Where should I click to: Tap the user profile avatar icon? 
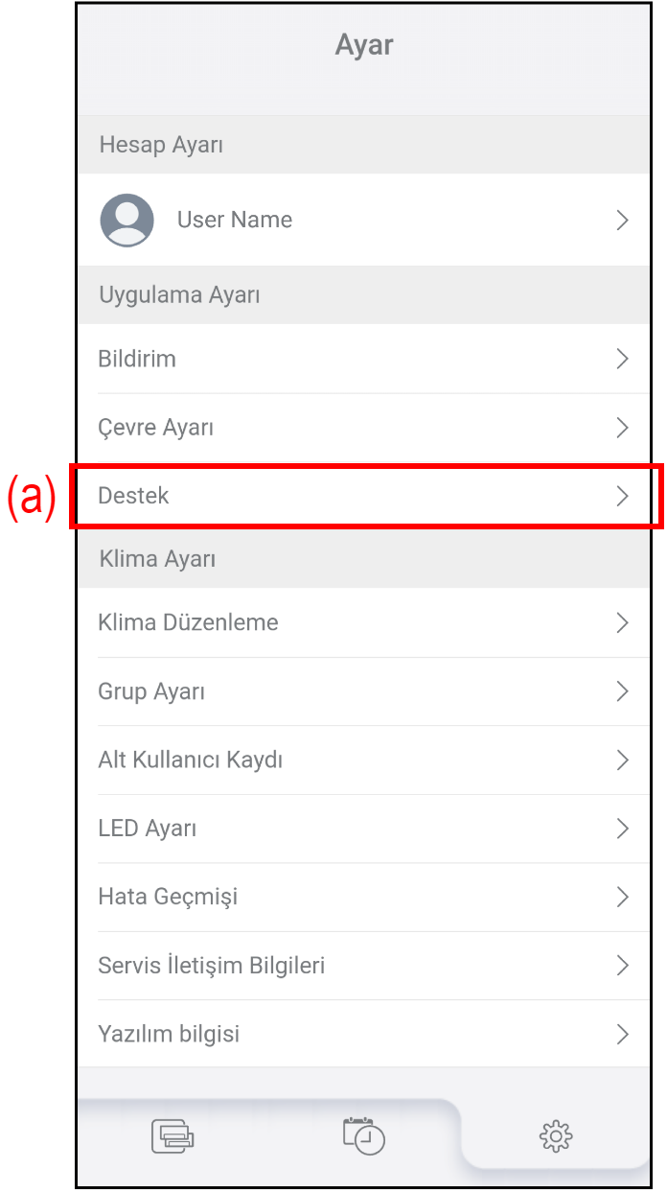tap(127, 220)
